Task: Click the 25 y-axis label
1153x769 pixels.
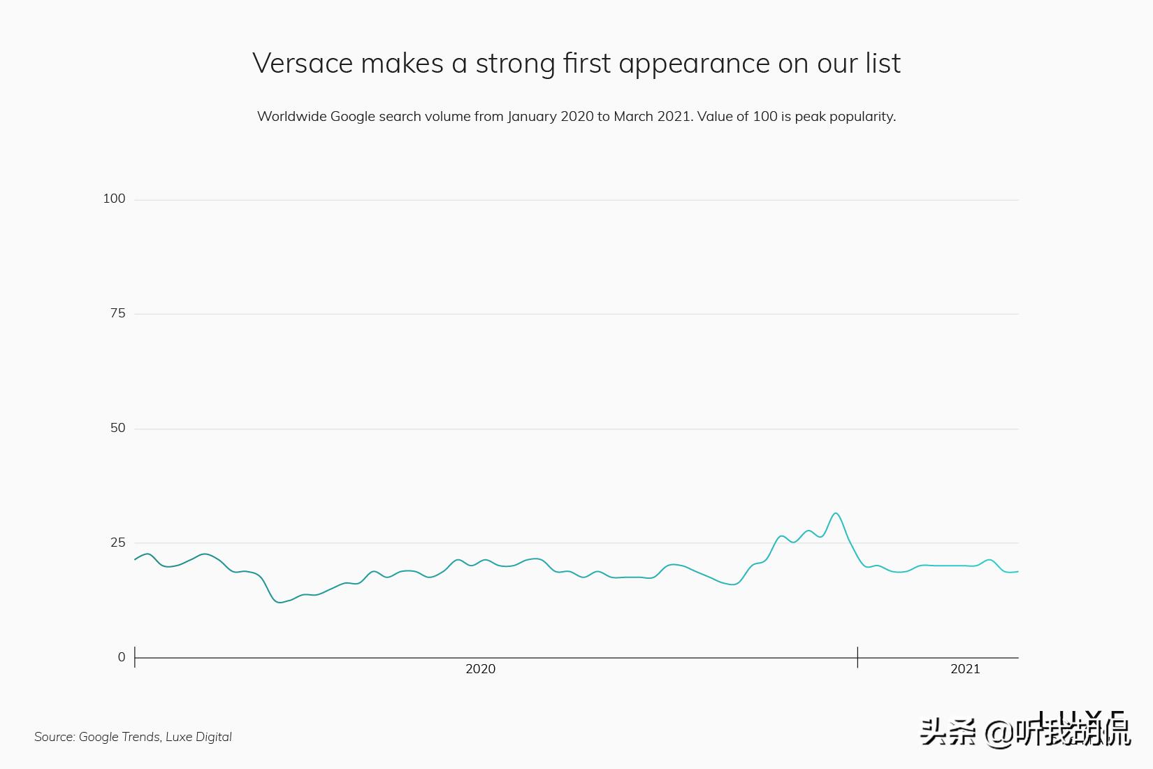Action: click(117, 542)
